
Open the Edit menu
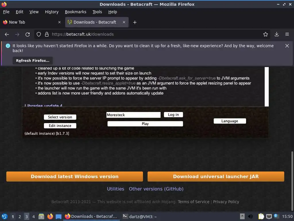pyautogui.click(x=20, y=12)
